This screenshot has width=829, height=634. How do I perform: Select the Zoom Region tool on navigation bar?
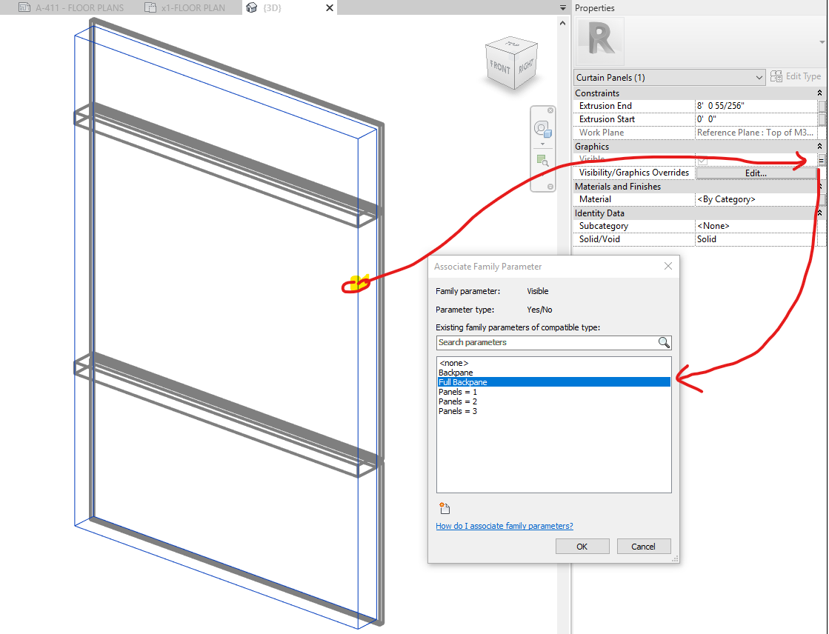point(543,160)
